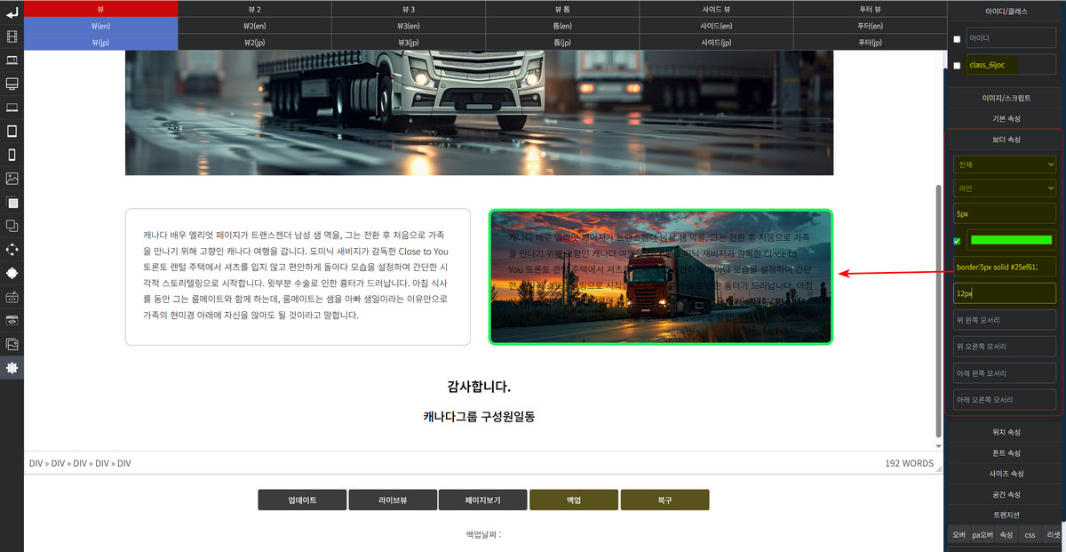The width and height of the screenshot is (1066, 552).
Task: Switch to mobile phone preview icon
Action: pyautogui.click(x=12, y=155)
